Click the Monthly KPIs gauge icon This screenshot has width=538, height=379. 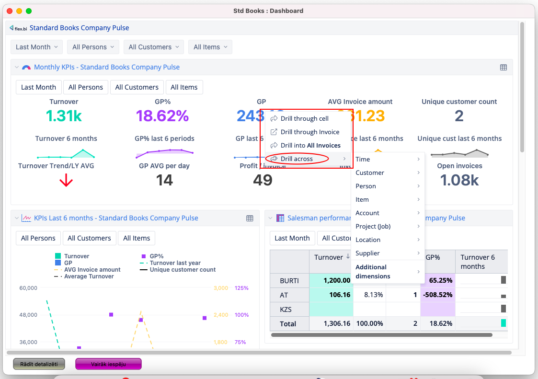pyautogui.click(x=26, y=68)
